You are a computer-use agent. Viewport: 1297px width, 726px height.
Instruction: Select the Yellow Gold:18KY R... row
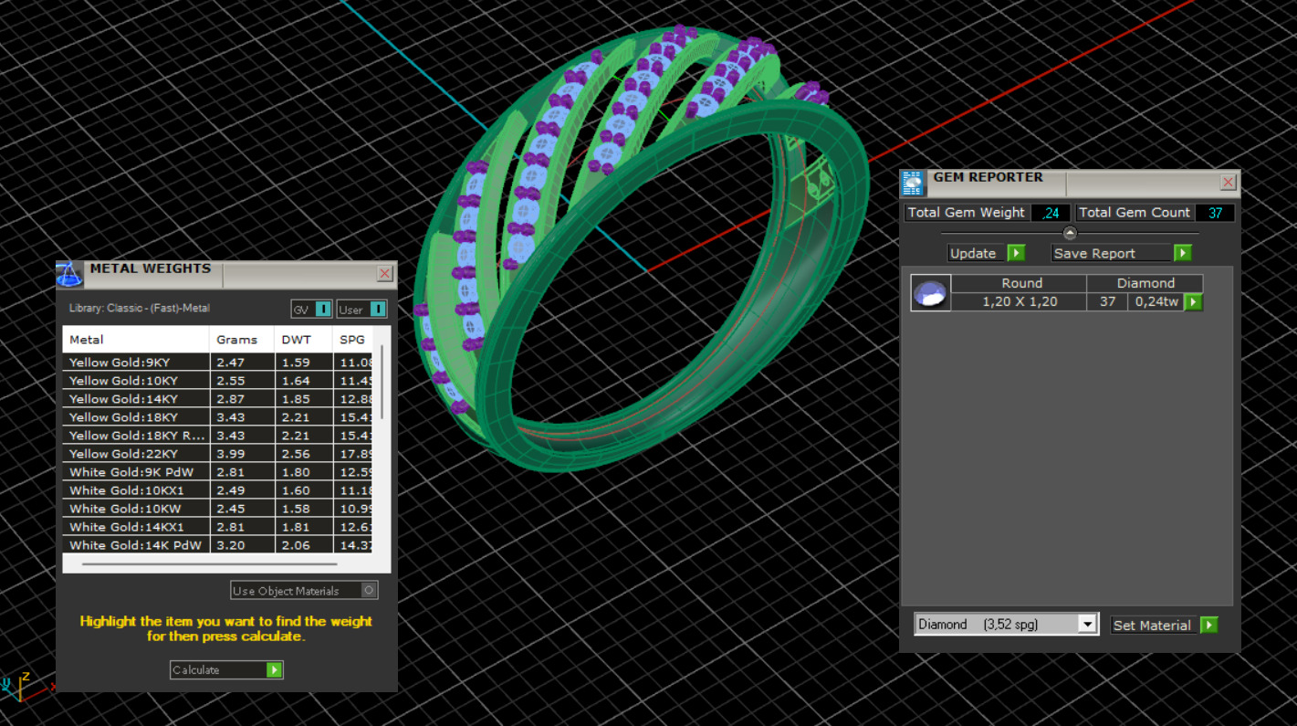coord(217,436)
